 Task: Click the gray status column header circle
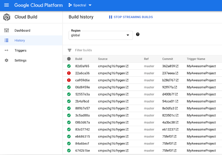coord(69,59)
